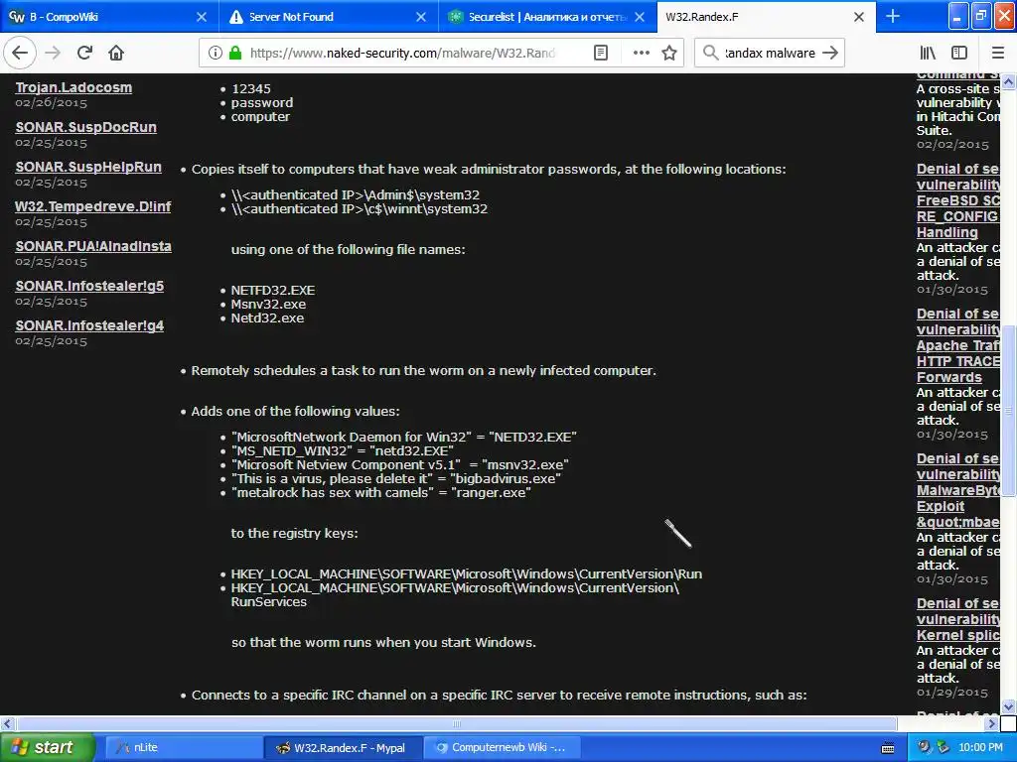Close the Securelist tab
1017x762 pixels.
(x=640, y=17)
